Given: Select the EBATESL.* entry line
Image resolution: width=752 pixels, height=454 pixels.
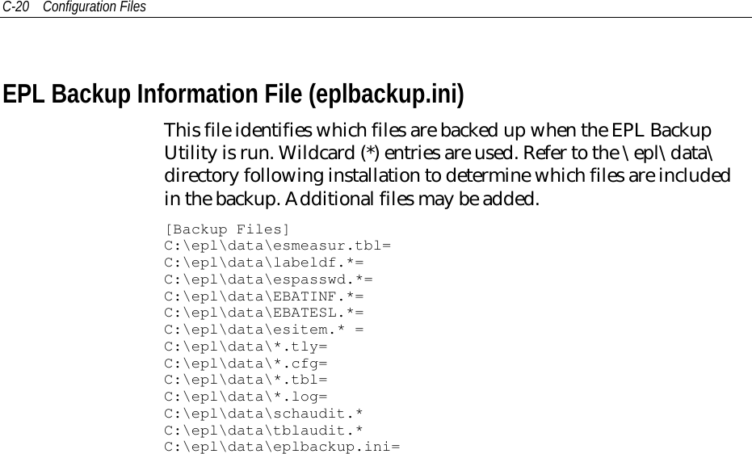Looking at the screenshot, I should [264, 313].
